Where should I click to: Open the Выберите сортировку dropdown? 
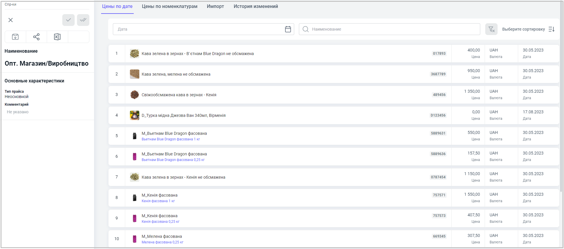click(523, 29)
